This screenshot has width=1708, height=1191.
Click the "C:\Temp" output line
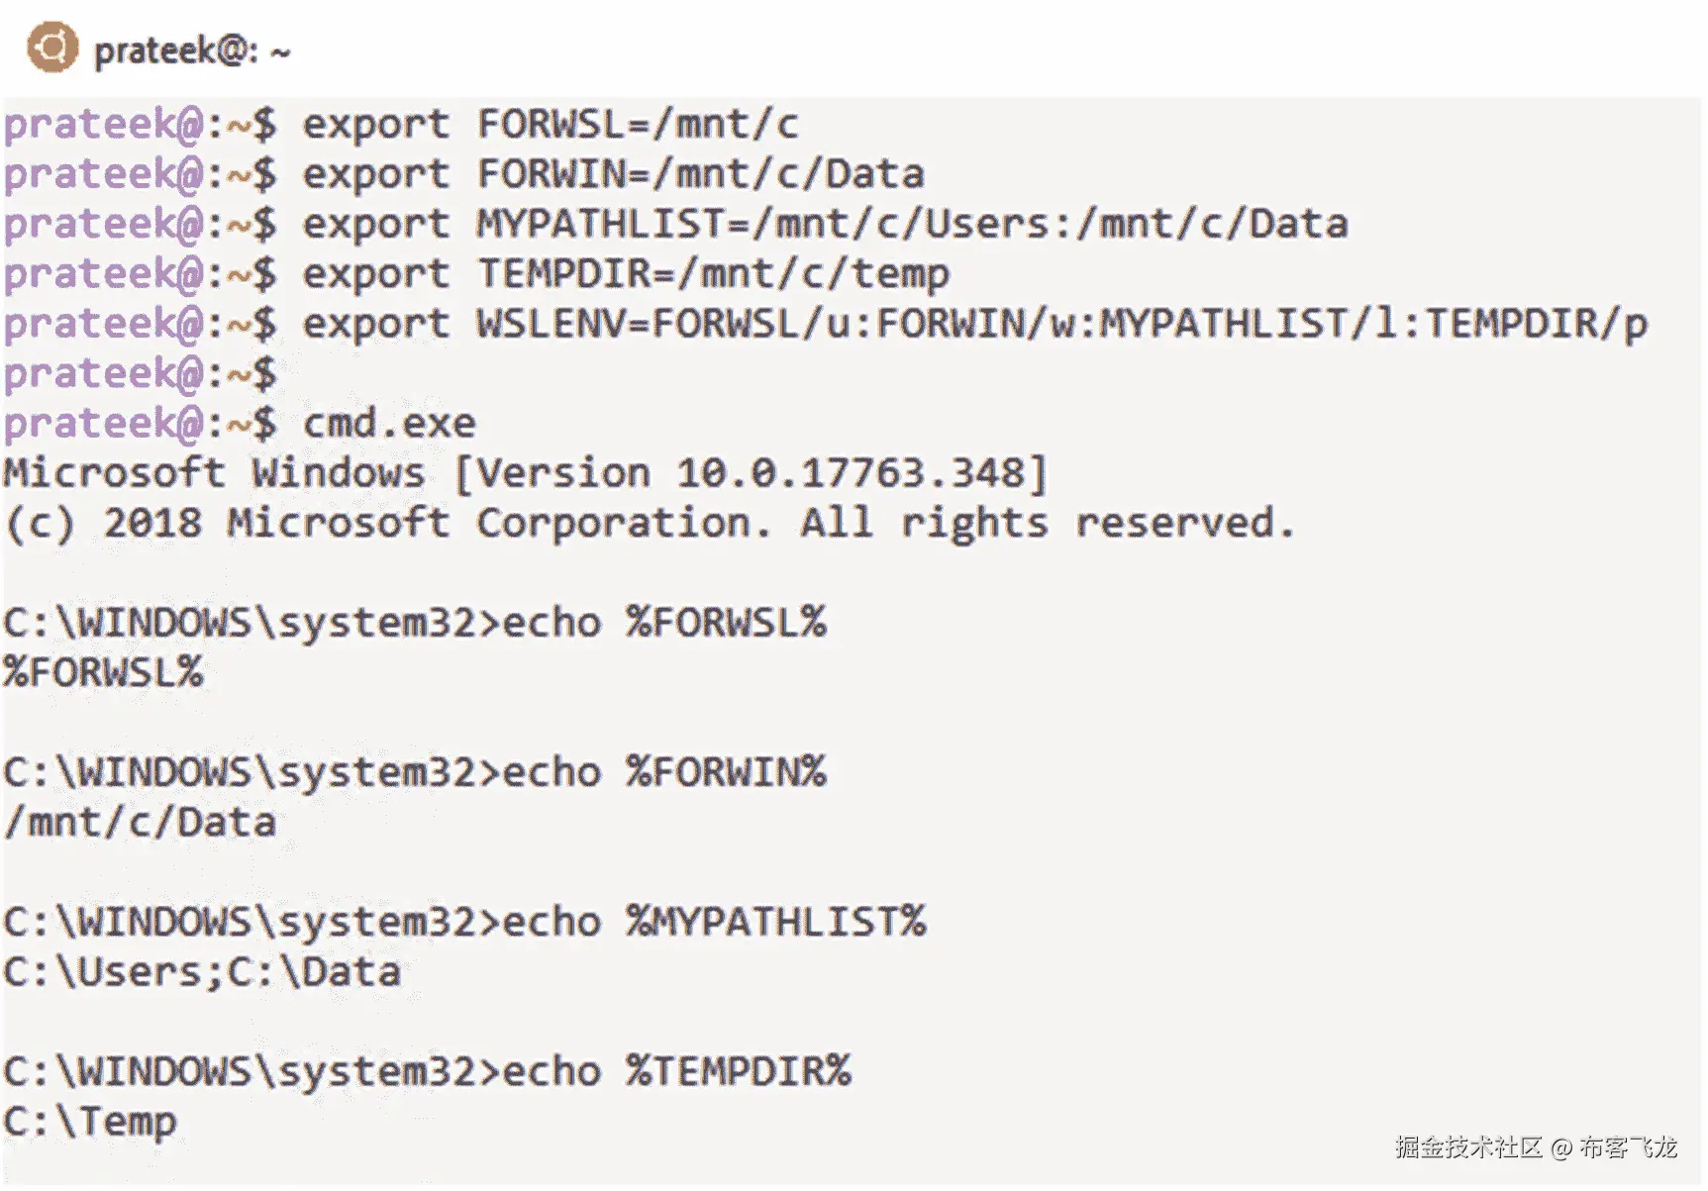click(90, 1122)
